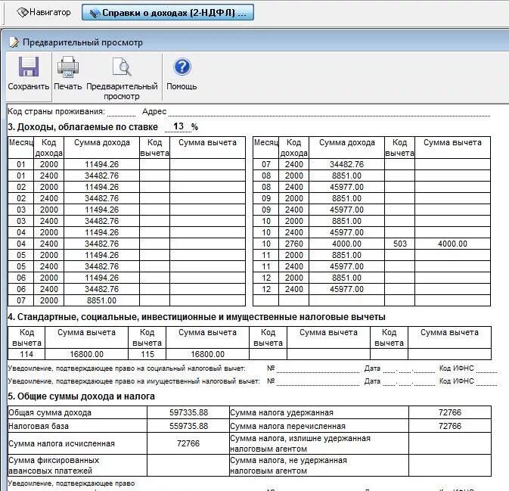Viewport: 509px width, 491px height.
Task: Click the Предварительный просмотр title pencil icon
Action: pyautogui.click(x=14, y=42)
